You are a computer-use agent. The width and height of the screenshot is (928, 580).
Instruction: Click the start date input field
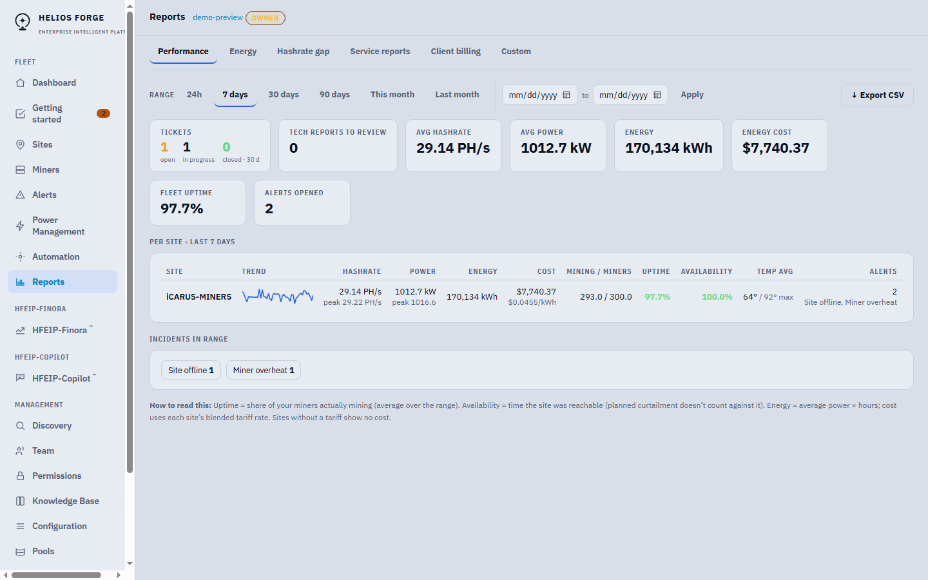click(540, 95)
